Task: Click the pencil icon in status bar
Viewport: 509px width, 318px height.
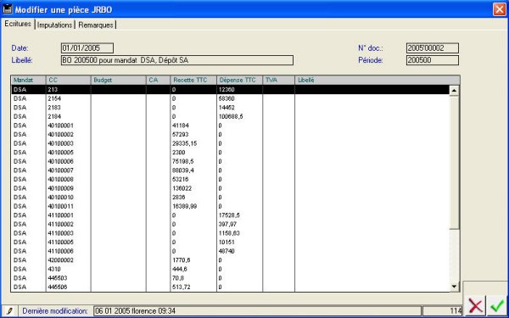Action: tap(9, 311)
